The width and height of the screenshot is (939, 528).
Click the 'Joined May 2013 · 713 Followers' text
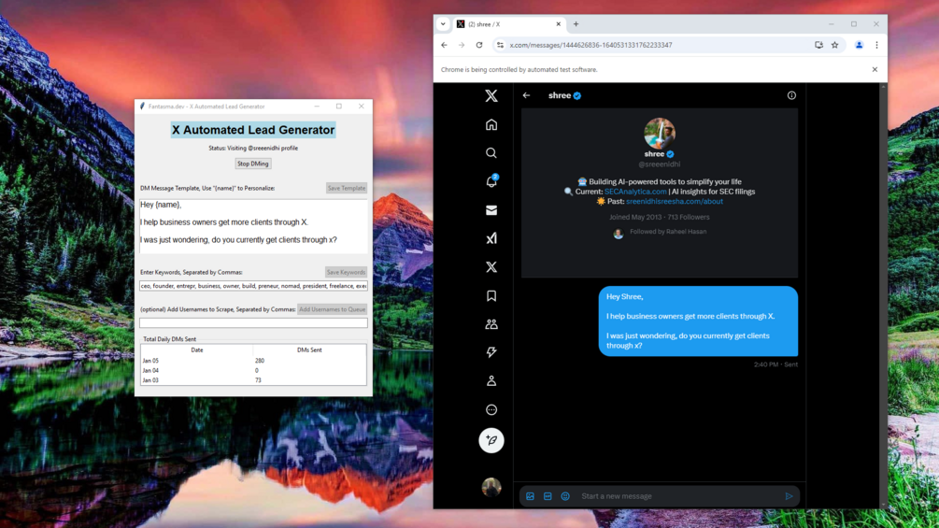coord(660,218)
